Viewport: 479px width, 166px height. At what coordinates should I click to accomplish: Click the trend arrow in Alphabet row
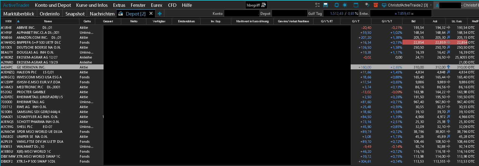[448, 32]
